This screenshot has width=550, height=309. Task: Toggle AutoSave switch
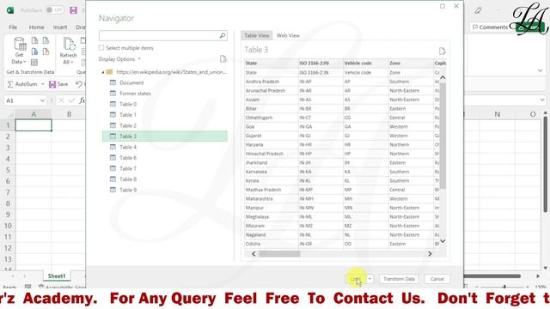coord(55,10)
